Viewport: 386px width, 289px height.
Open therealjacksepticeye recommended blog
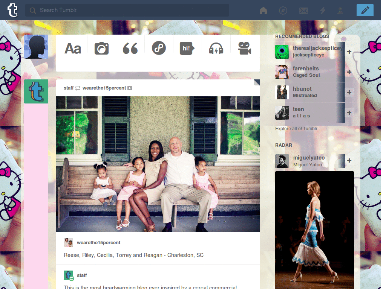(x=310, y=52)
